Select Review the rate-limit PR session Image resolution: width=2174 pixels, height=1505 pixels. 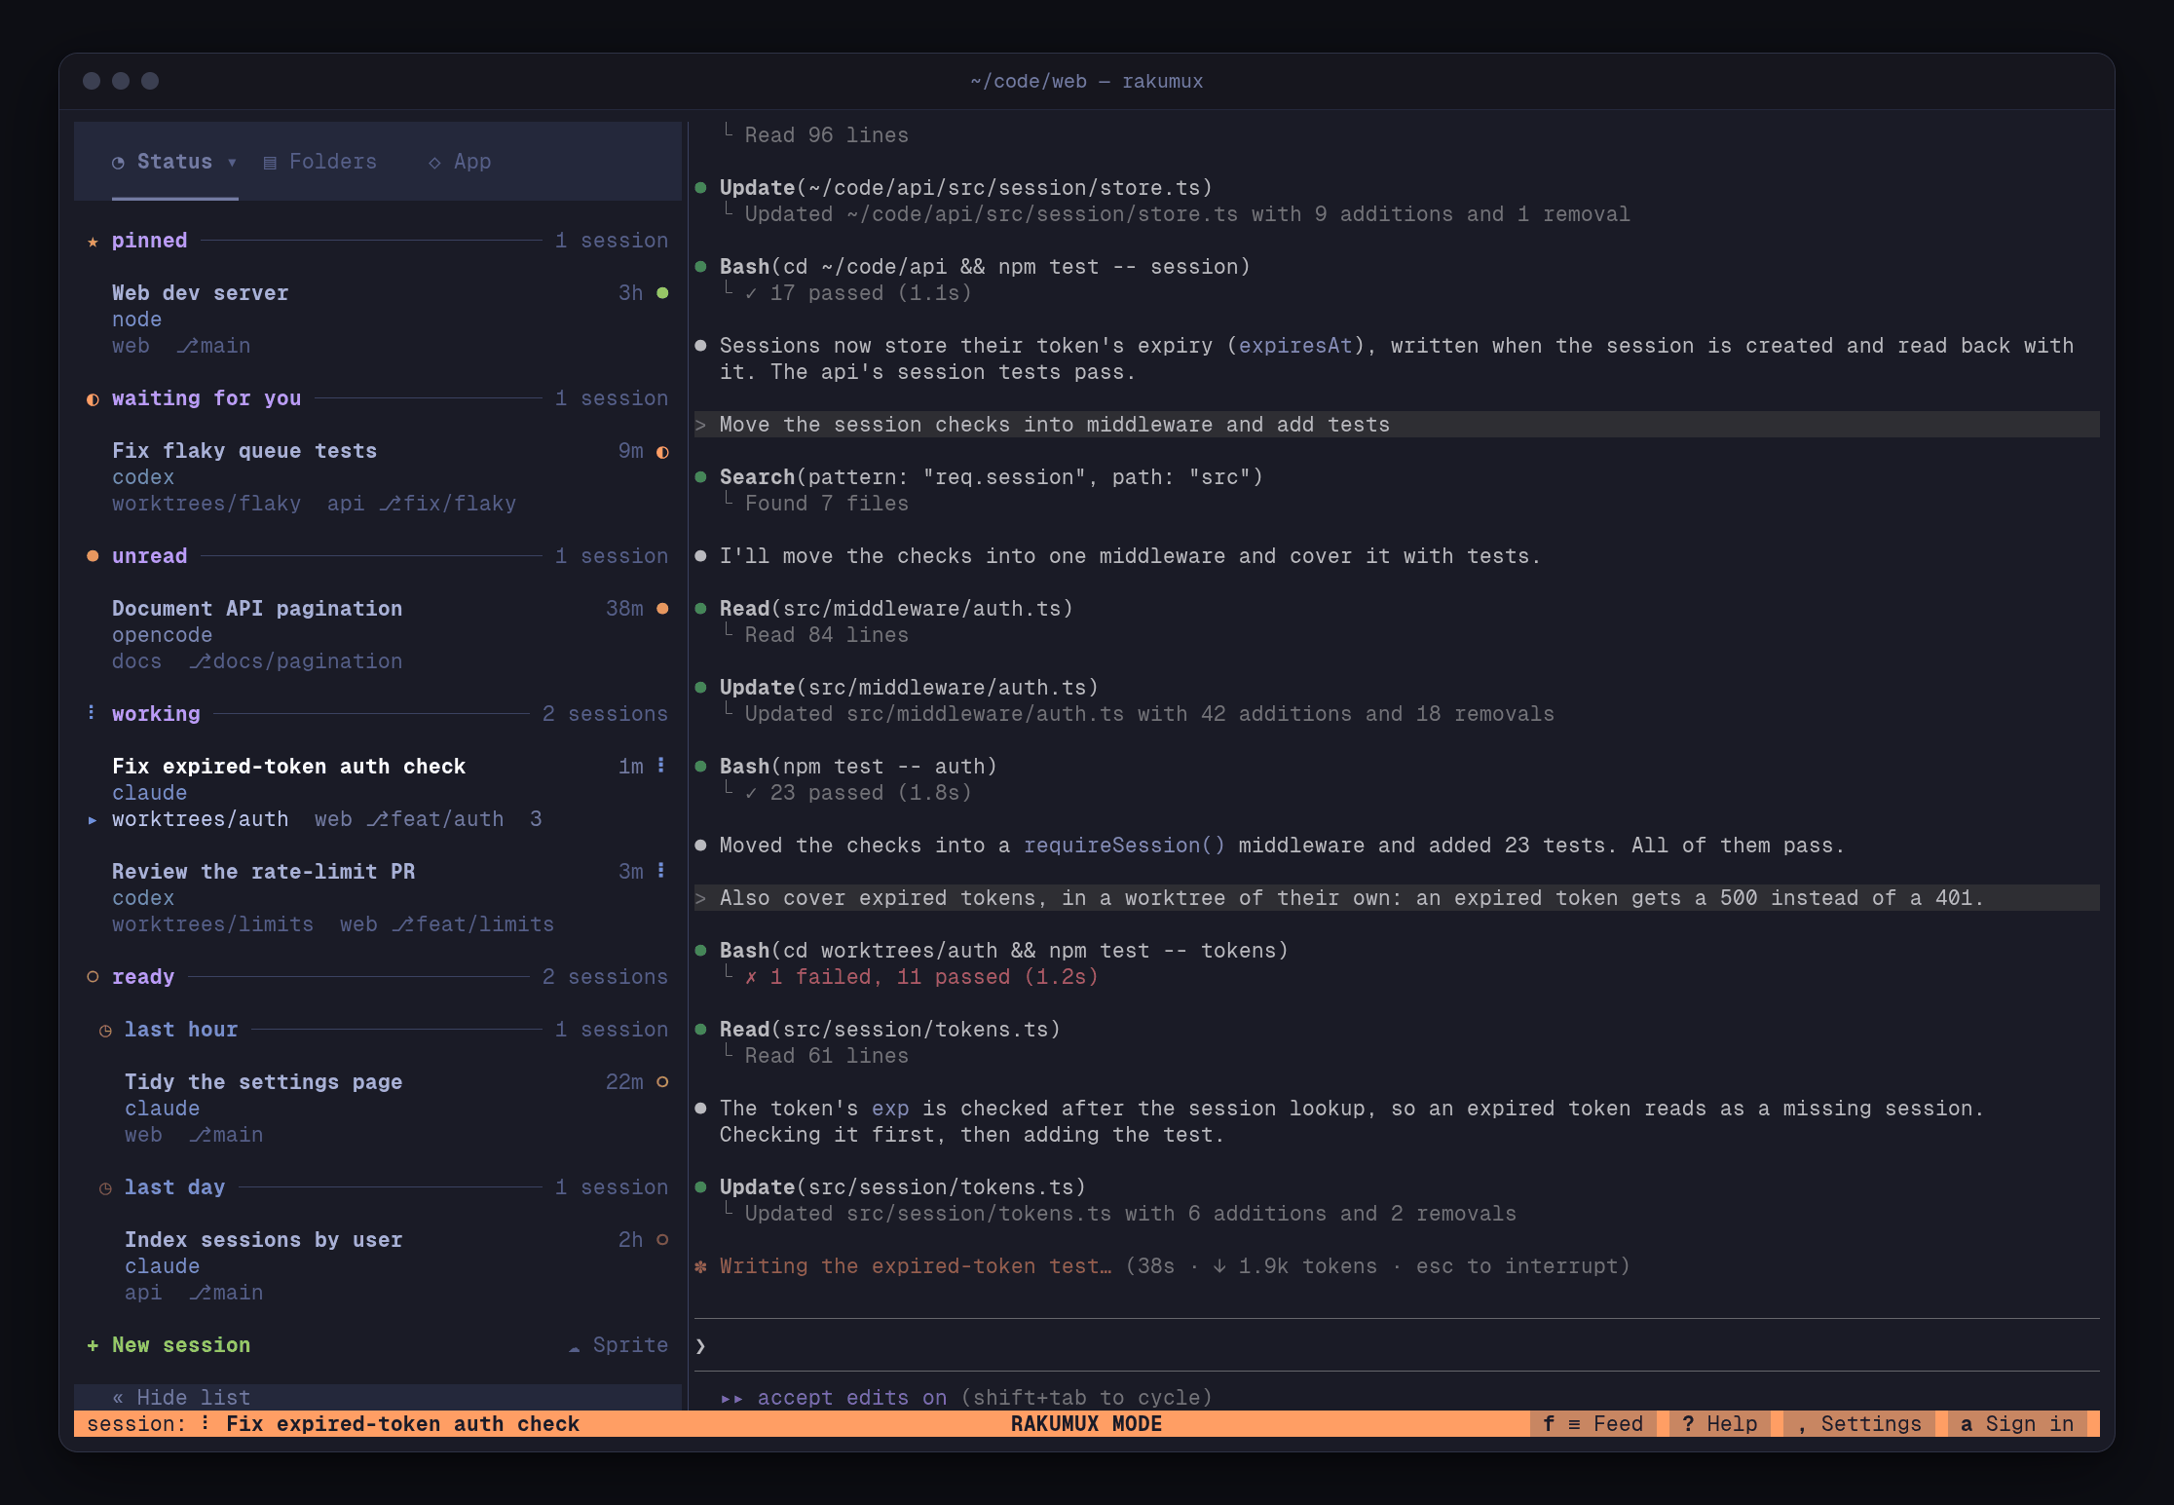[378, 898]
